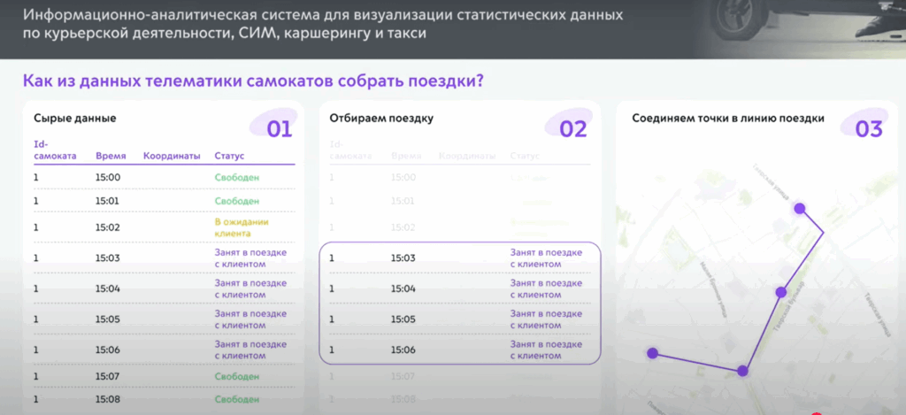Click the '01' step badge
This screenshot has width=906, height=415.
(280, 129)
